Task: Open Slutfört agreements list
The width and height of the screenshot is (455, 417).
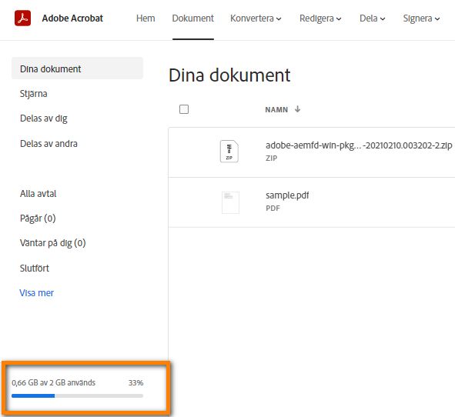Action: point(35,268)
